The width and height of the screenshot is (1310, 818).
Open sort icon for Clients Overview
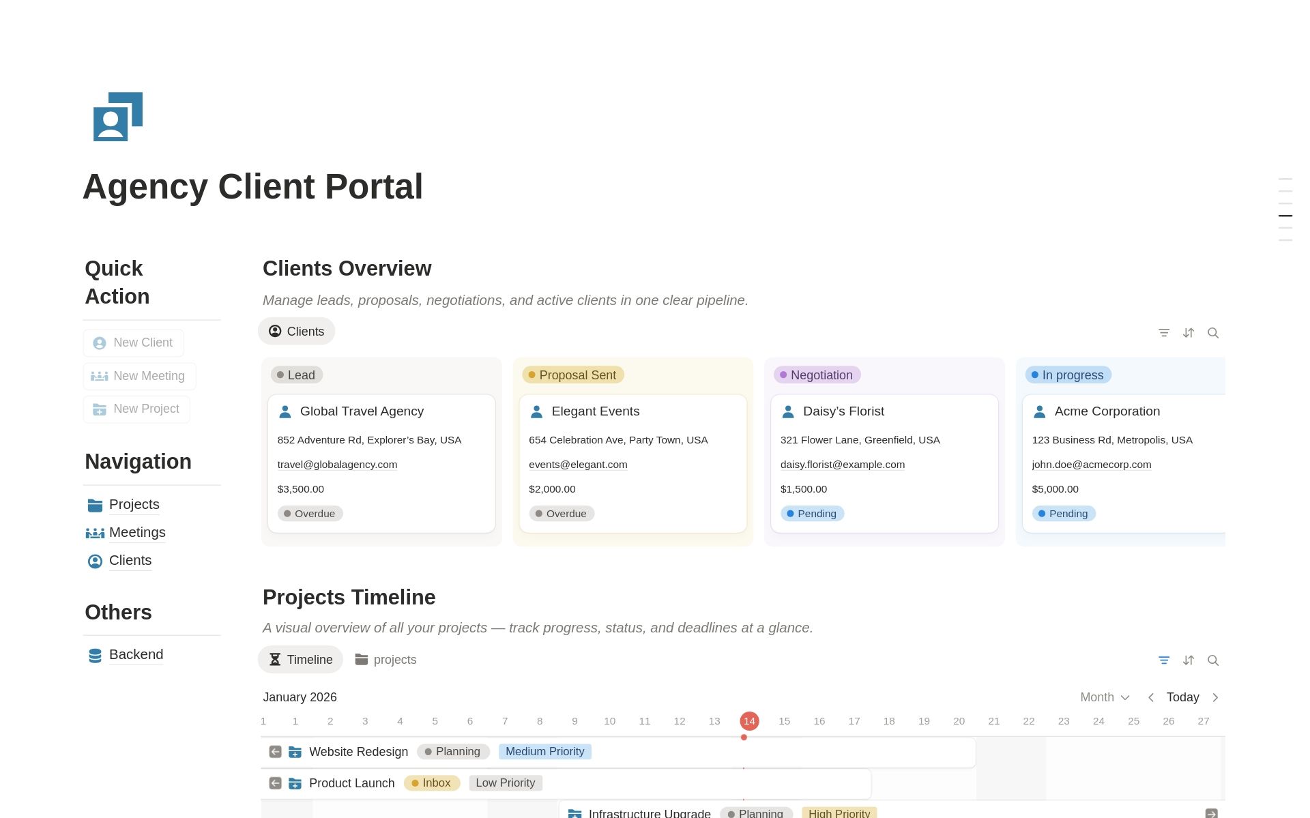(x=1189, y=333)
